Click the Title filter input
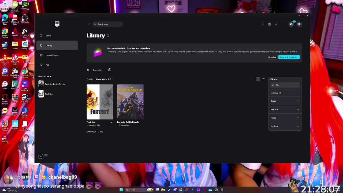This screenshot has width=343, height=193. (285, 85)
